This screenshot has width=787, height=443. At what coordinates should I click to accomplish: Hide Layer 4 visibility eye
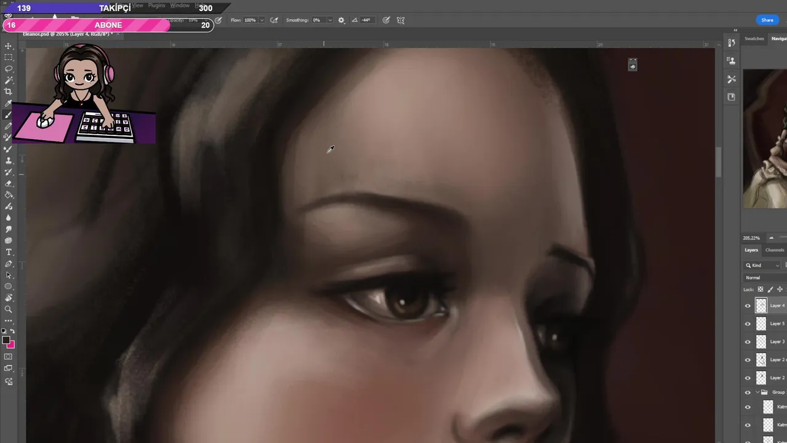click(748, 306)
